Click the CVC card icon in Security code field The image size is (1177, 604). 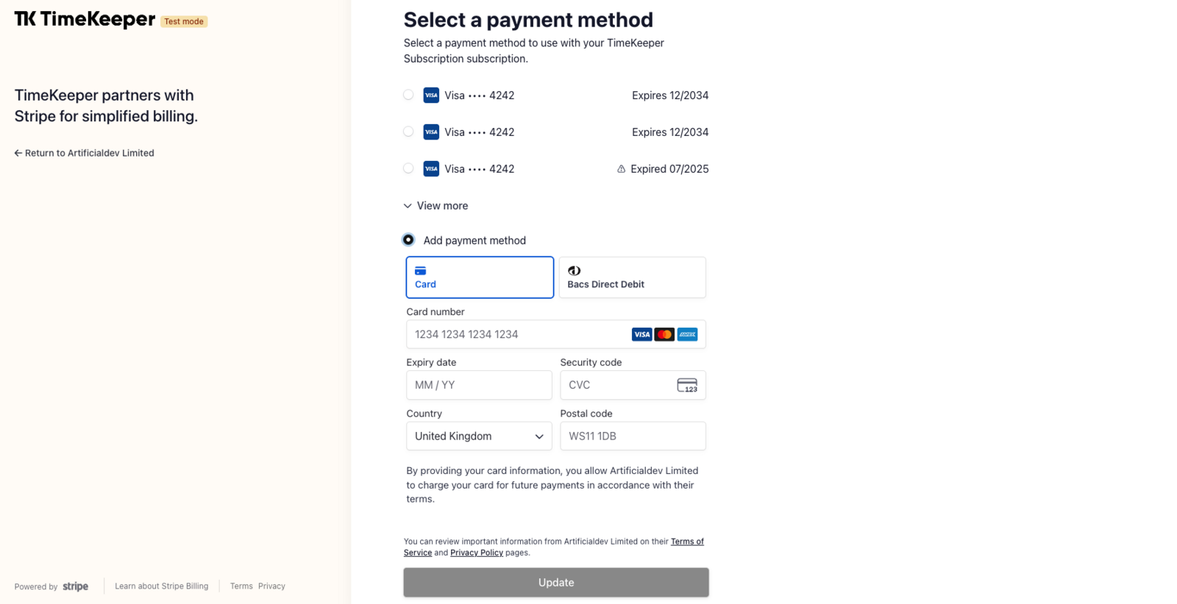(687, 385)
